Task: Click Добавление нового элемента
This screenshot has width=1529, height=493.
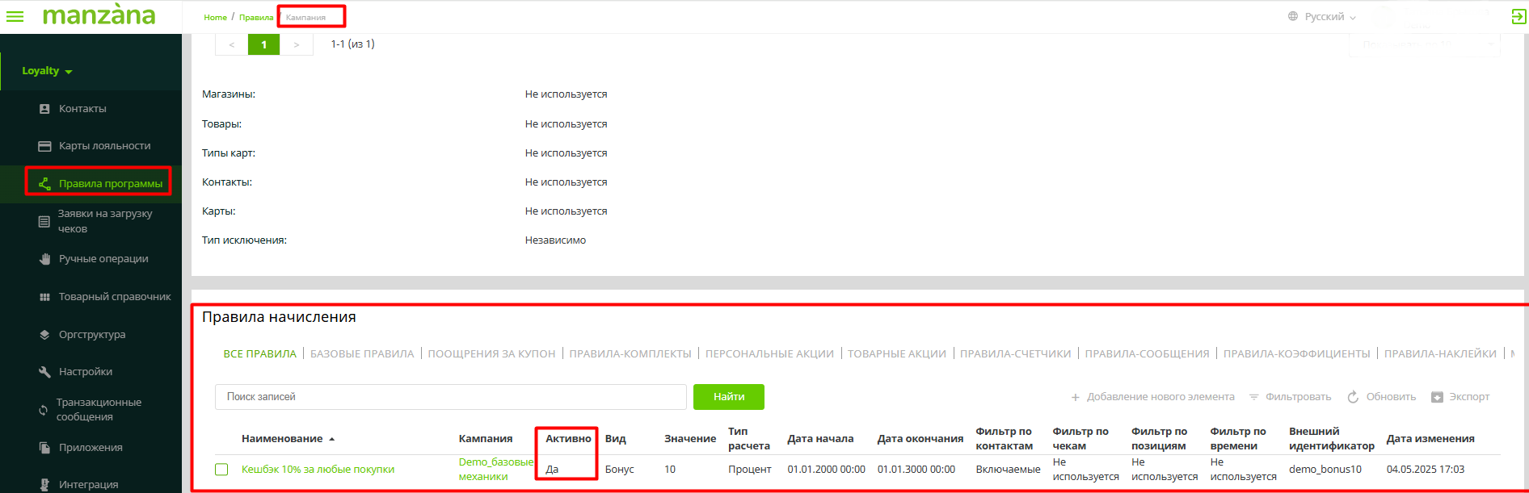Action: (x=1152, y=397)
